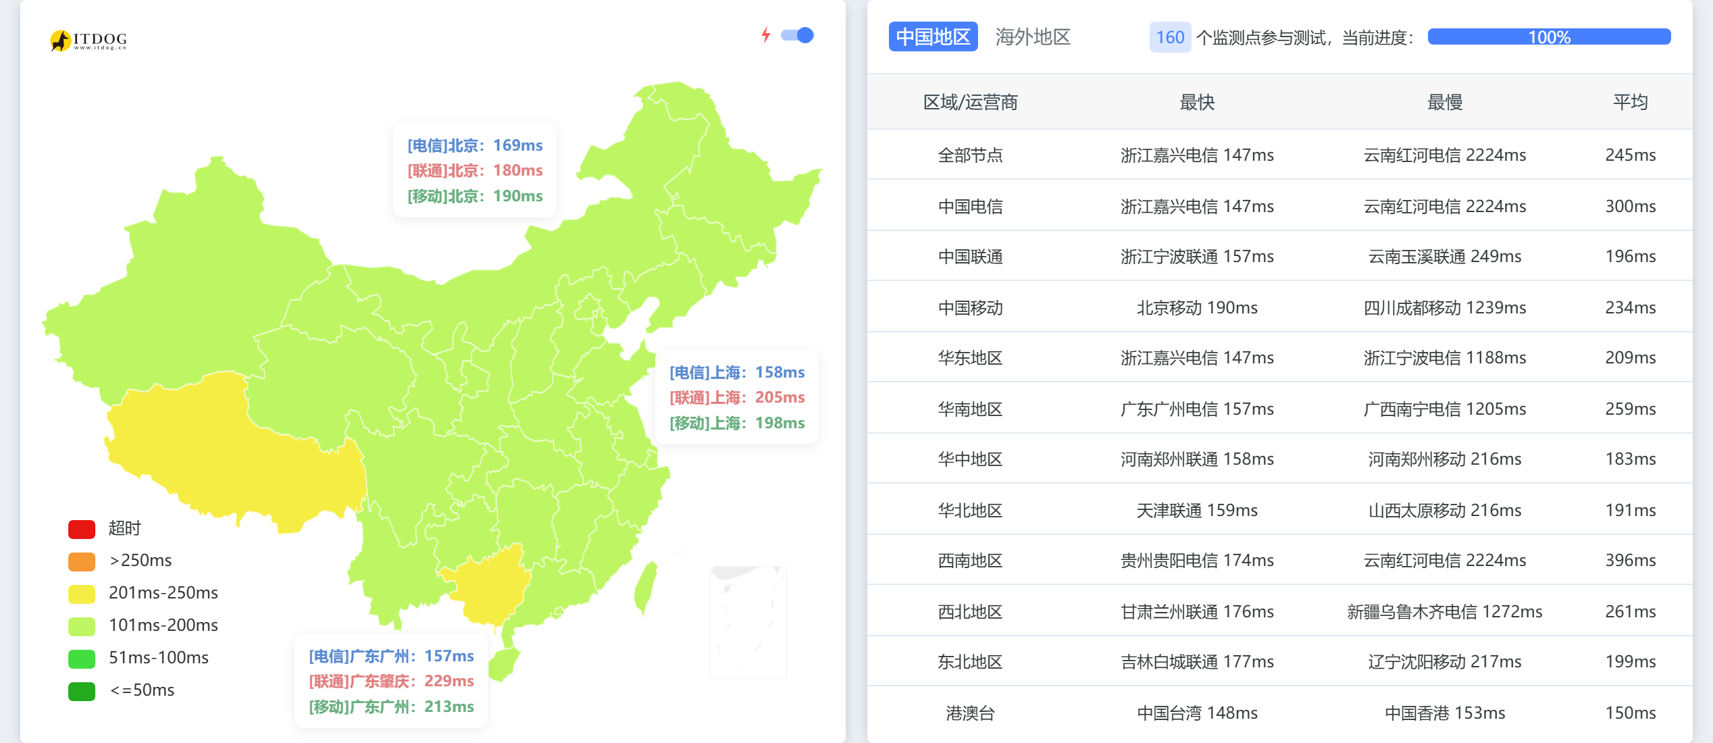Click 贵州贵阳电信 174ms fastest cell

[x=1197, y=560]
